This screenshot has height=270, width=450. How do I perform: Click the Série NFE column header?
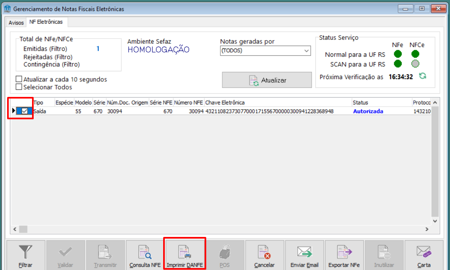tap(161, 102)
